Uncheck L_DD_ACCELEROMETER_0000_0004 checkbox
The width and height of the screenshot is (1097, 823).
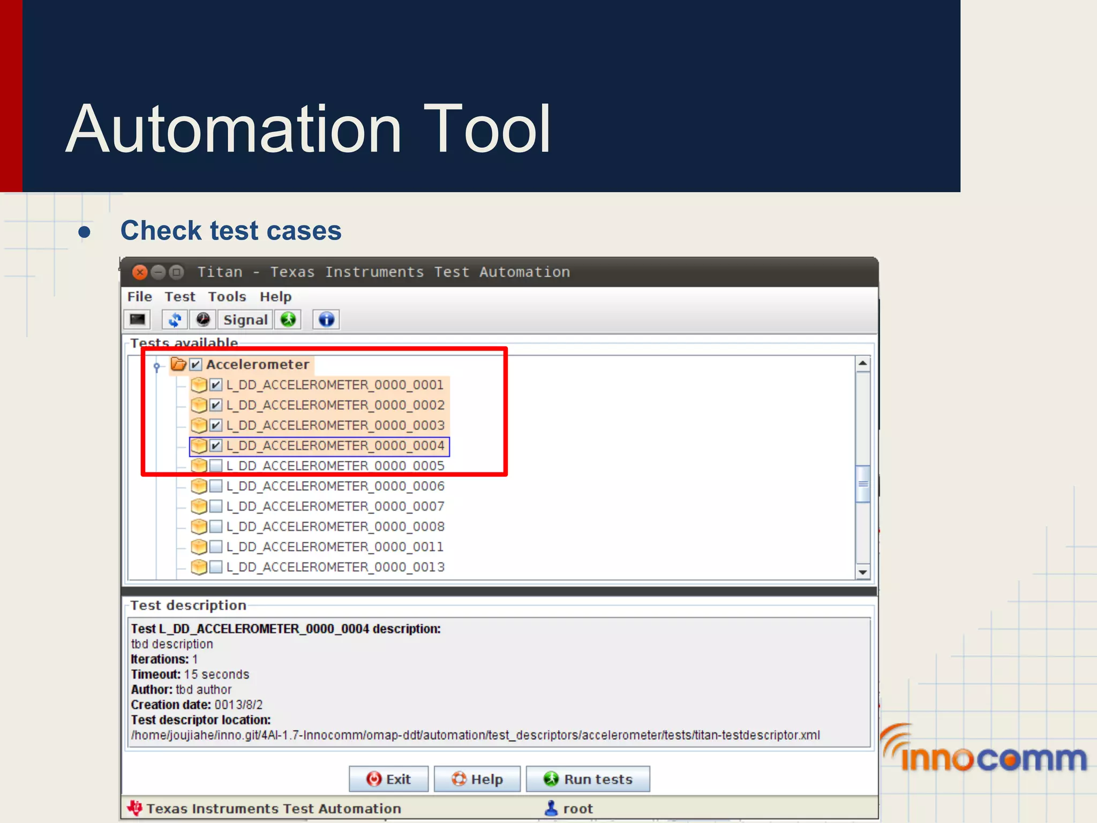215,446
